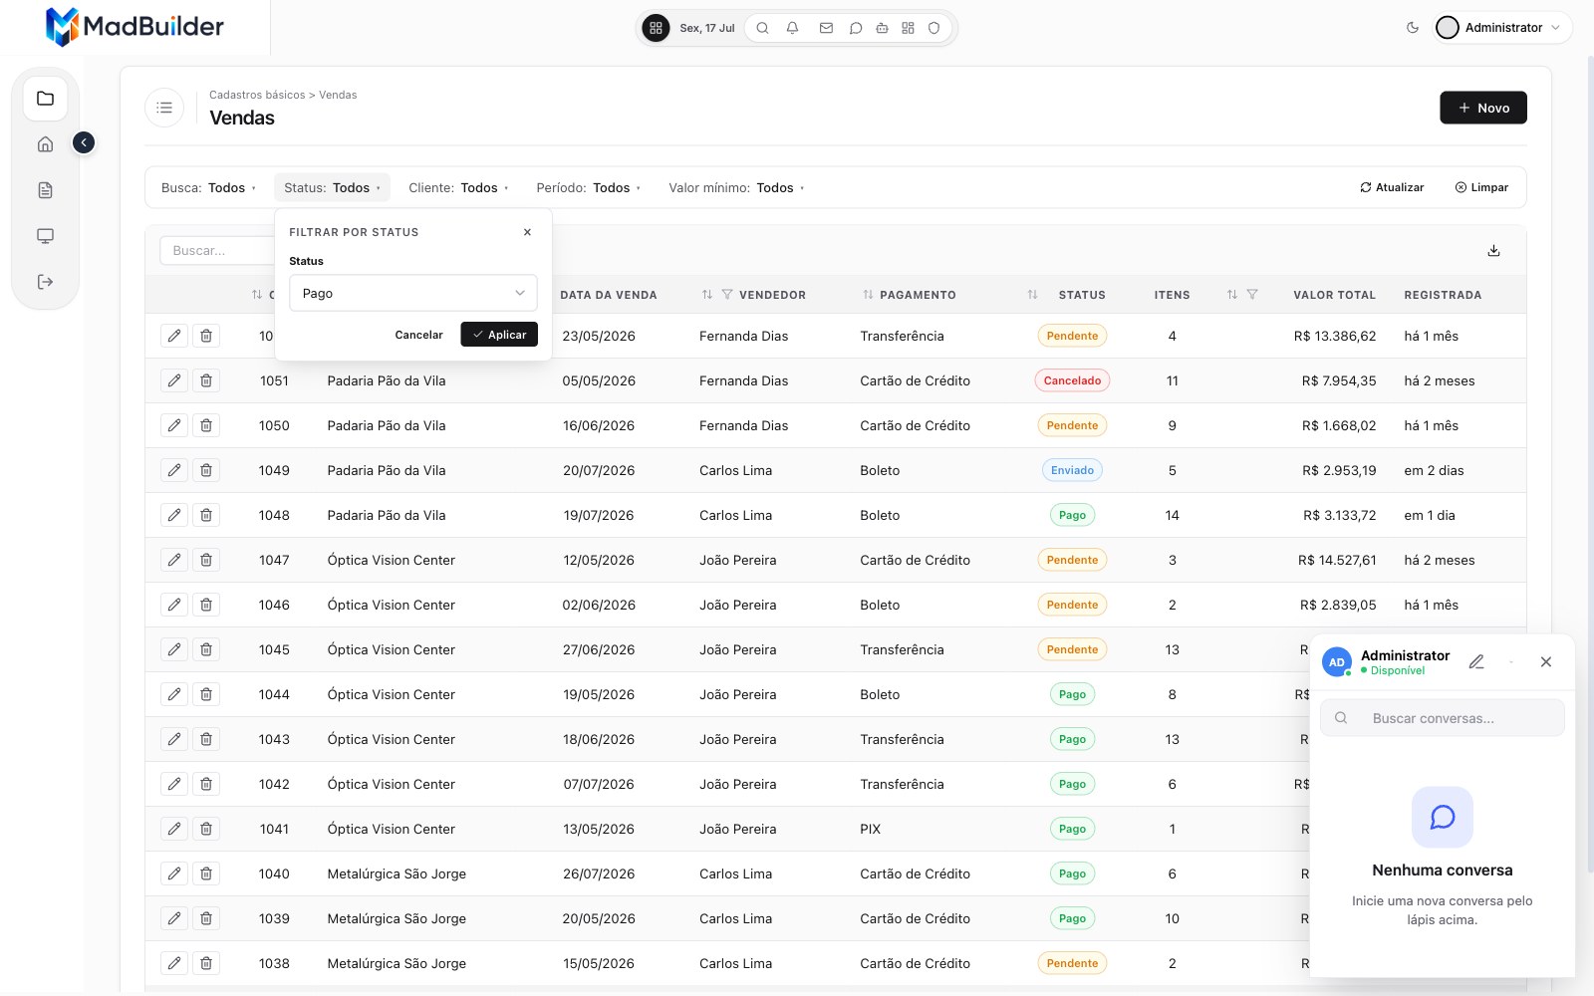Click the Vendedor column filter funnel

pyautogui.click(x=727, y=295)
